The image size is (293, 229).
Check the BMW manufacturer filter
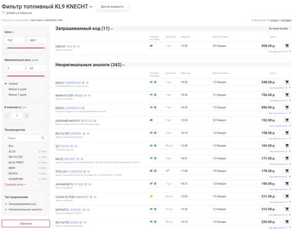pyautogui.click(x=6, y=168)
